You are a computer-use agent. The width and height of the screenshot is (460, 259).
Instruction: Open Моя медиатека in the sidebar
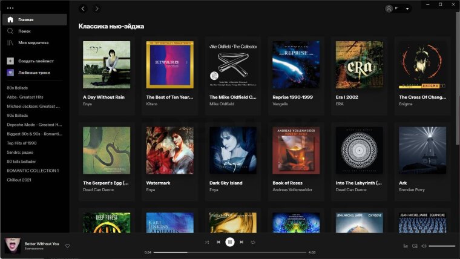(31, 42)
